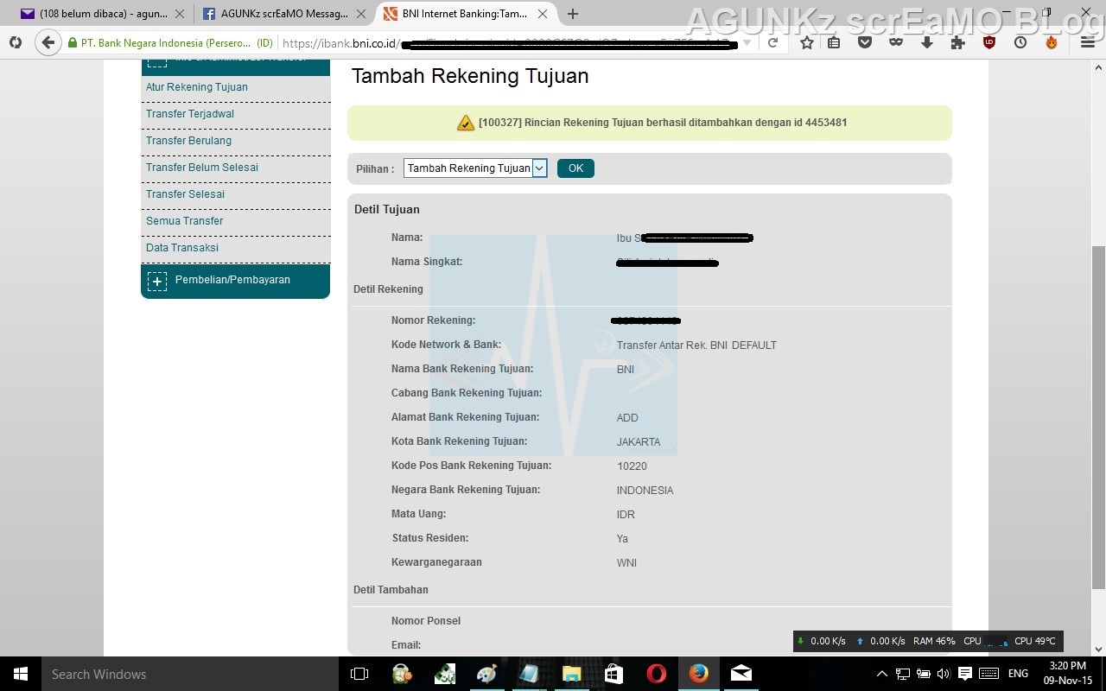Click the IDR currency value
Viewport: 1106px width, 691px height.
(x=626, y=515)
